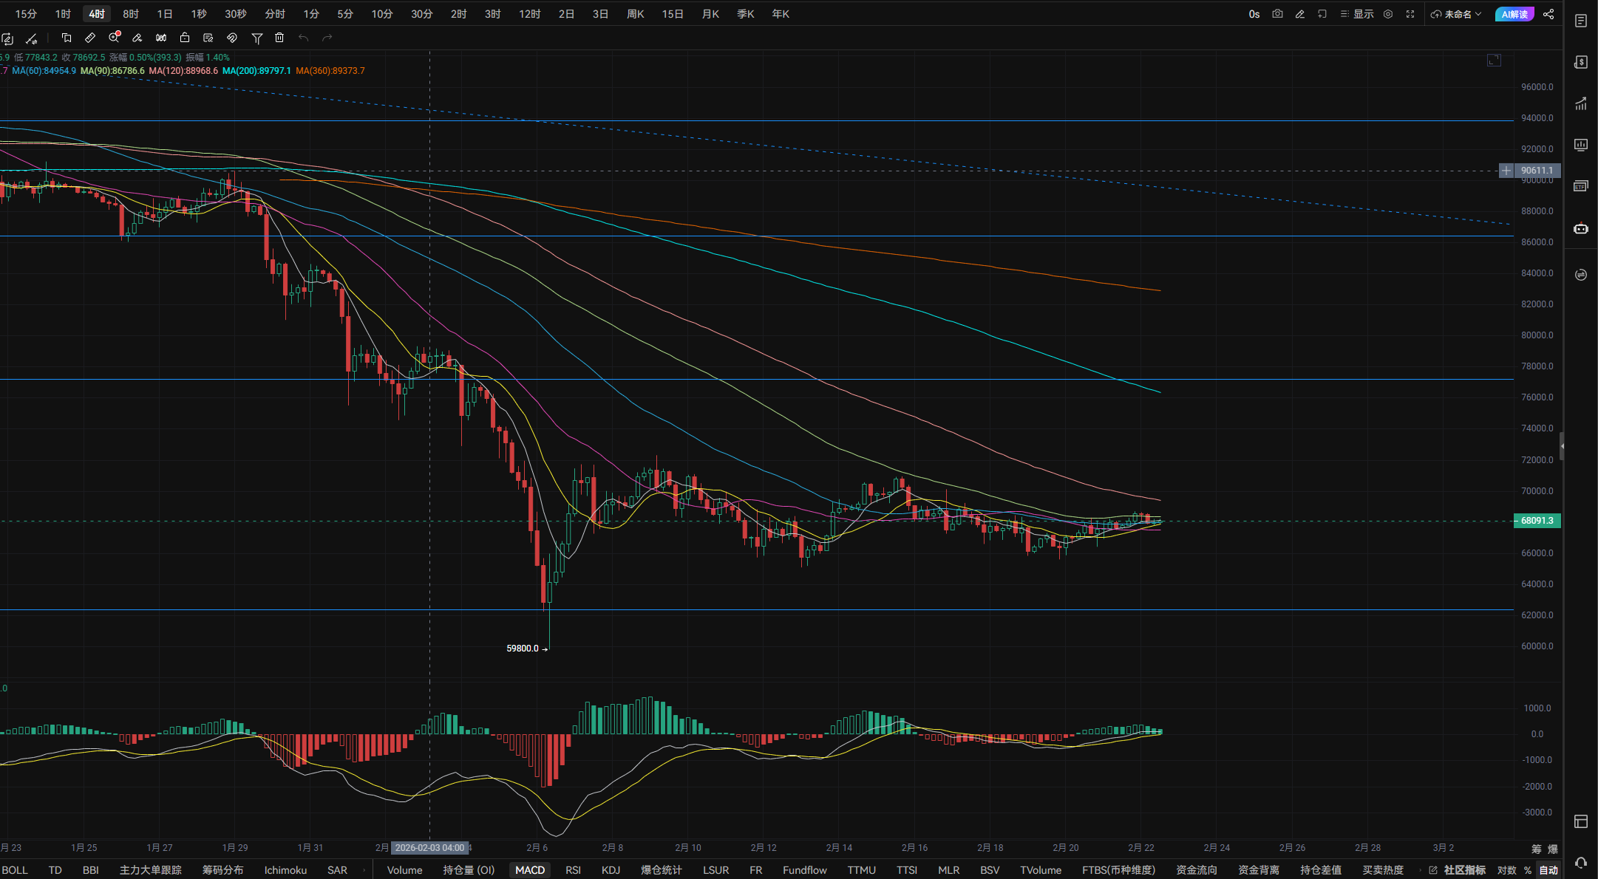Click the 68091.3 current price label

[1537, 521]
